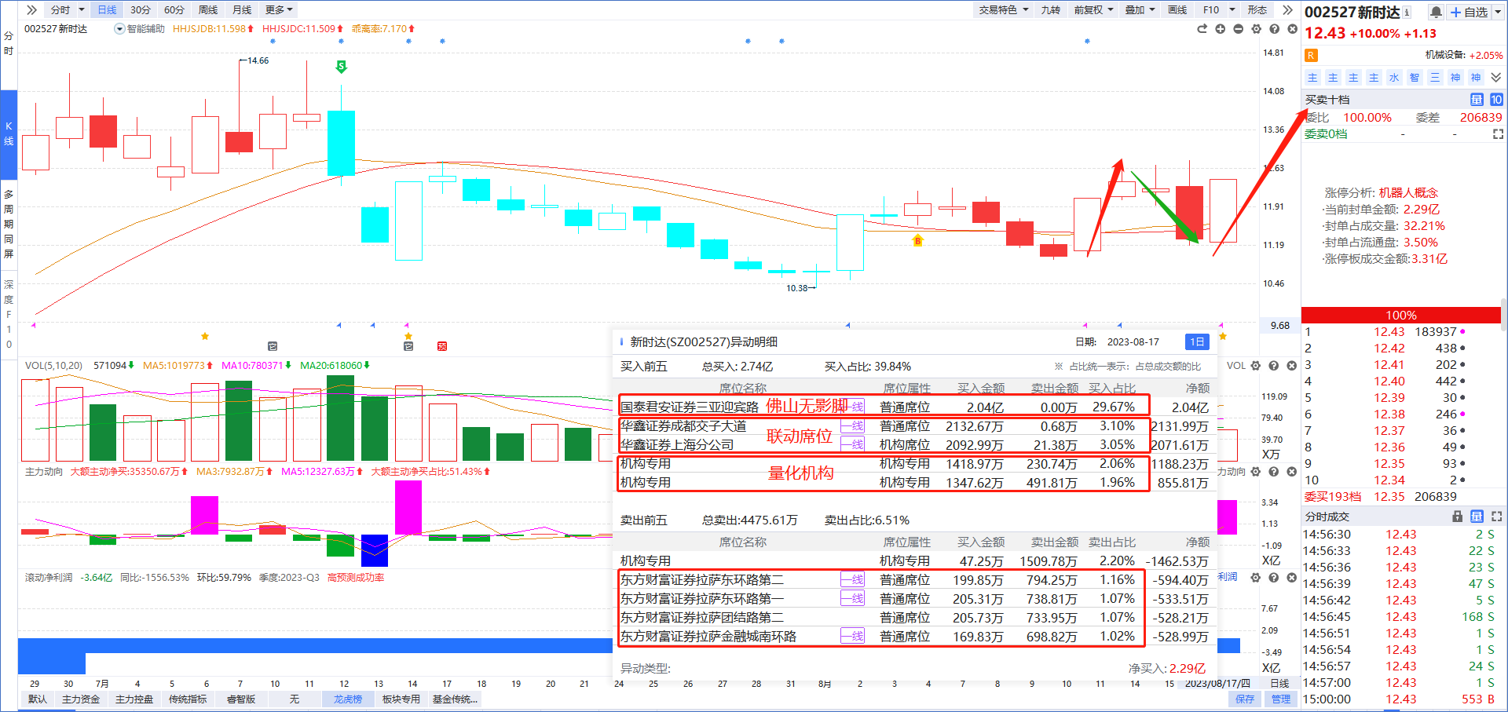Screen dimensions: 1508x712
Task: Toggle the 量 button in 分时成交 header
Action: (x=1477, y=517)
